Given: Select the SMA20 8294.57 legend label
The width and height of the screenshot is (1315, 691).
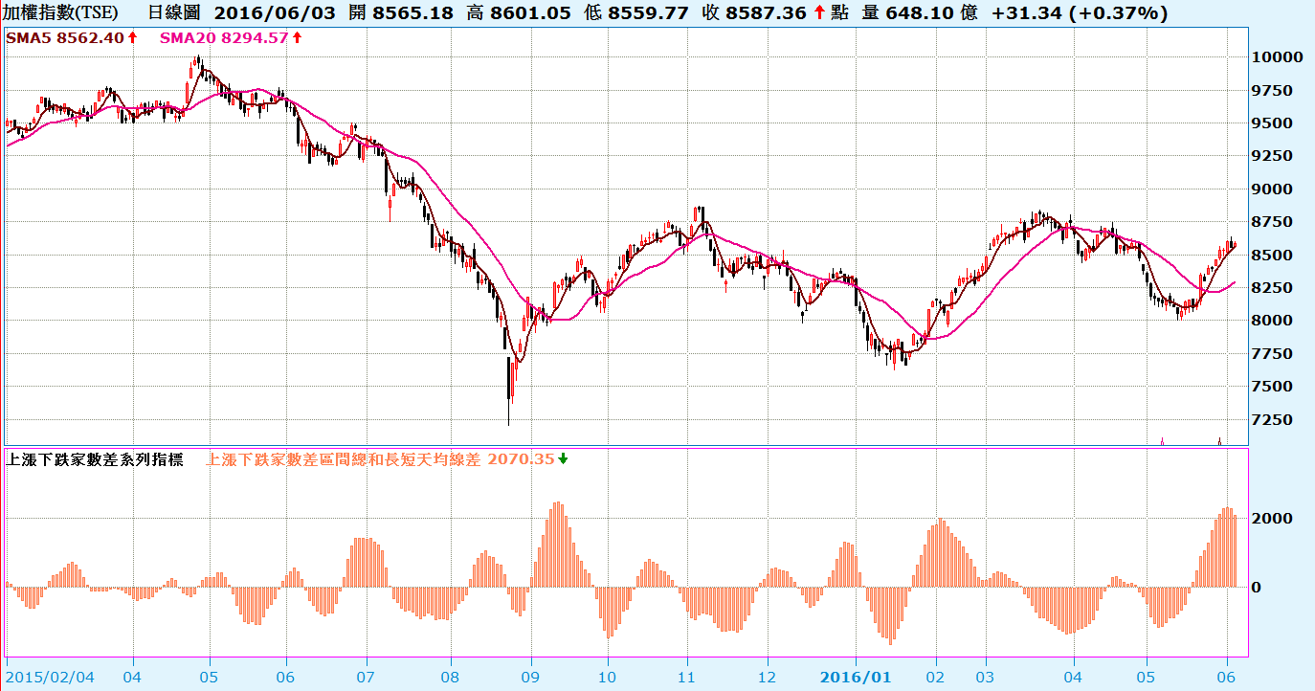Looking at the screenshot, I should (x=224, y=37).
